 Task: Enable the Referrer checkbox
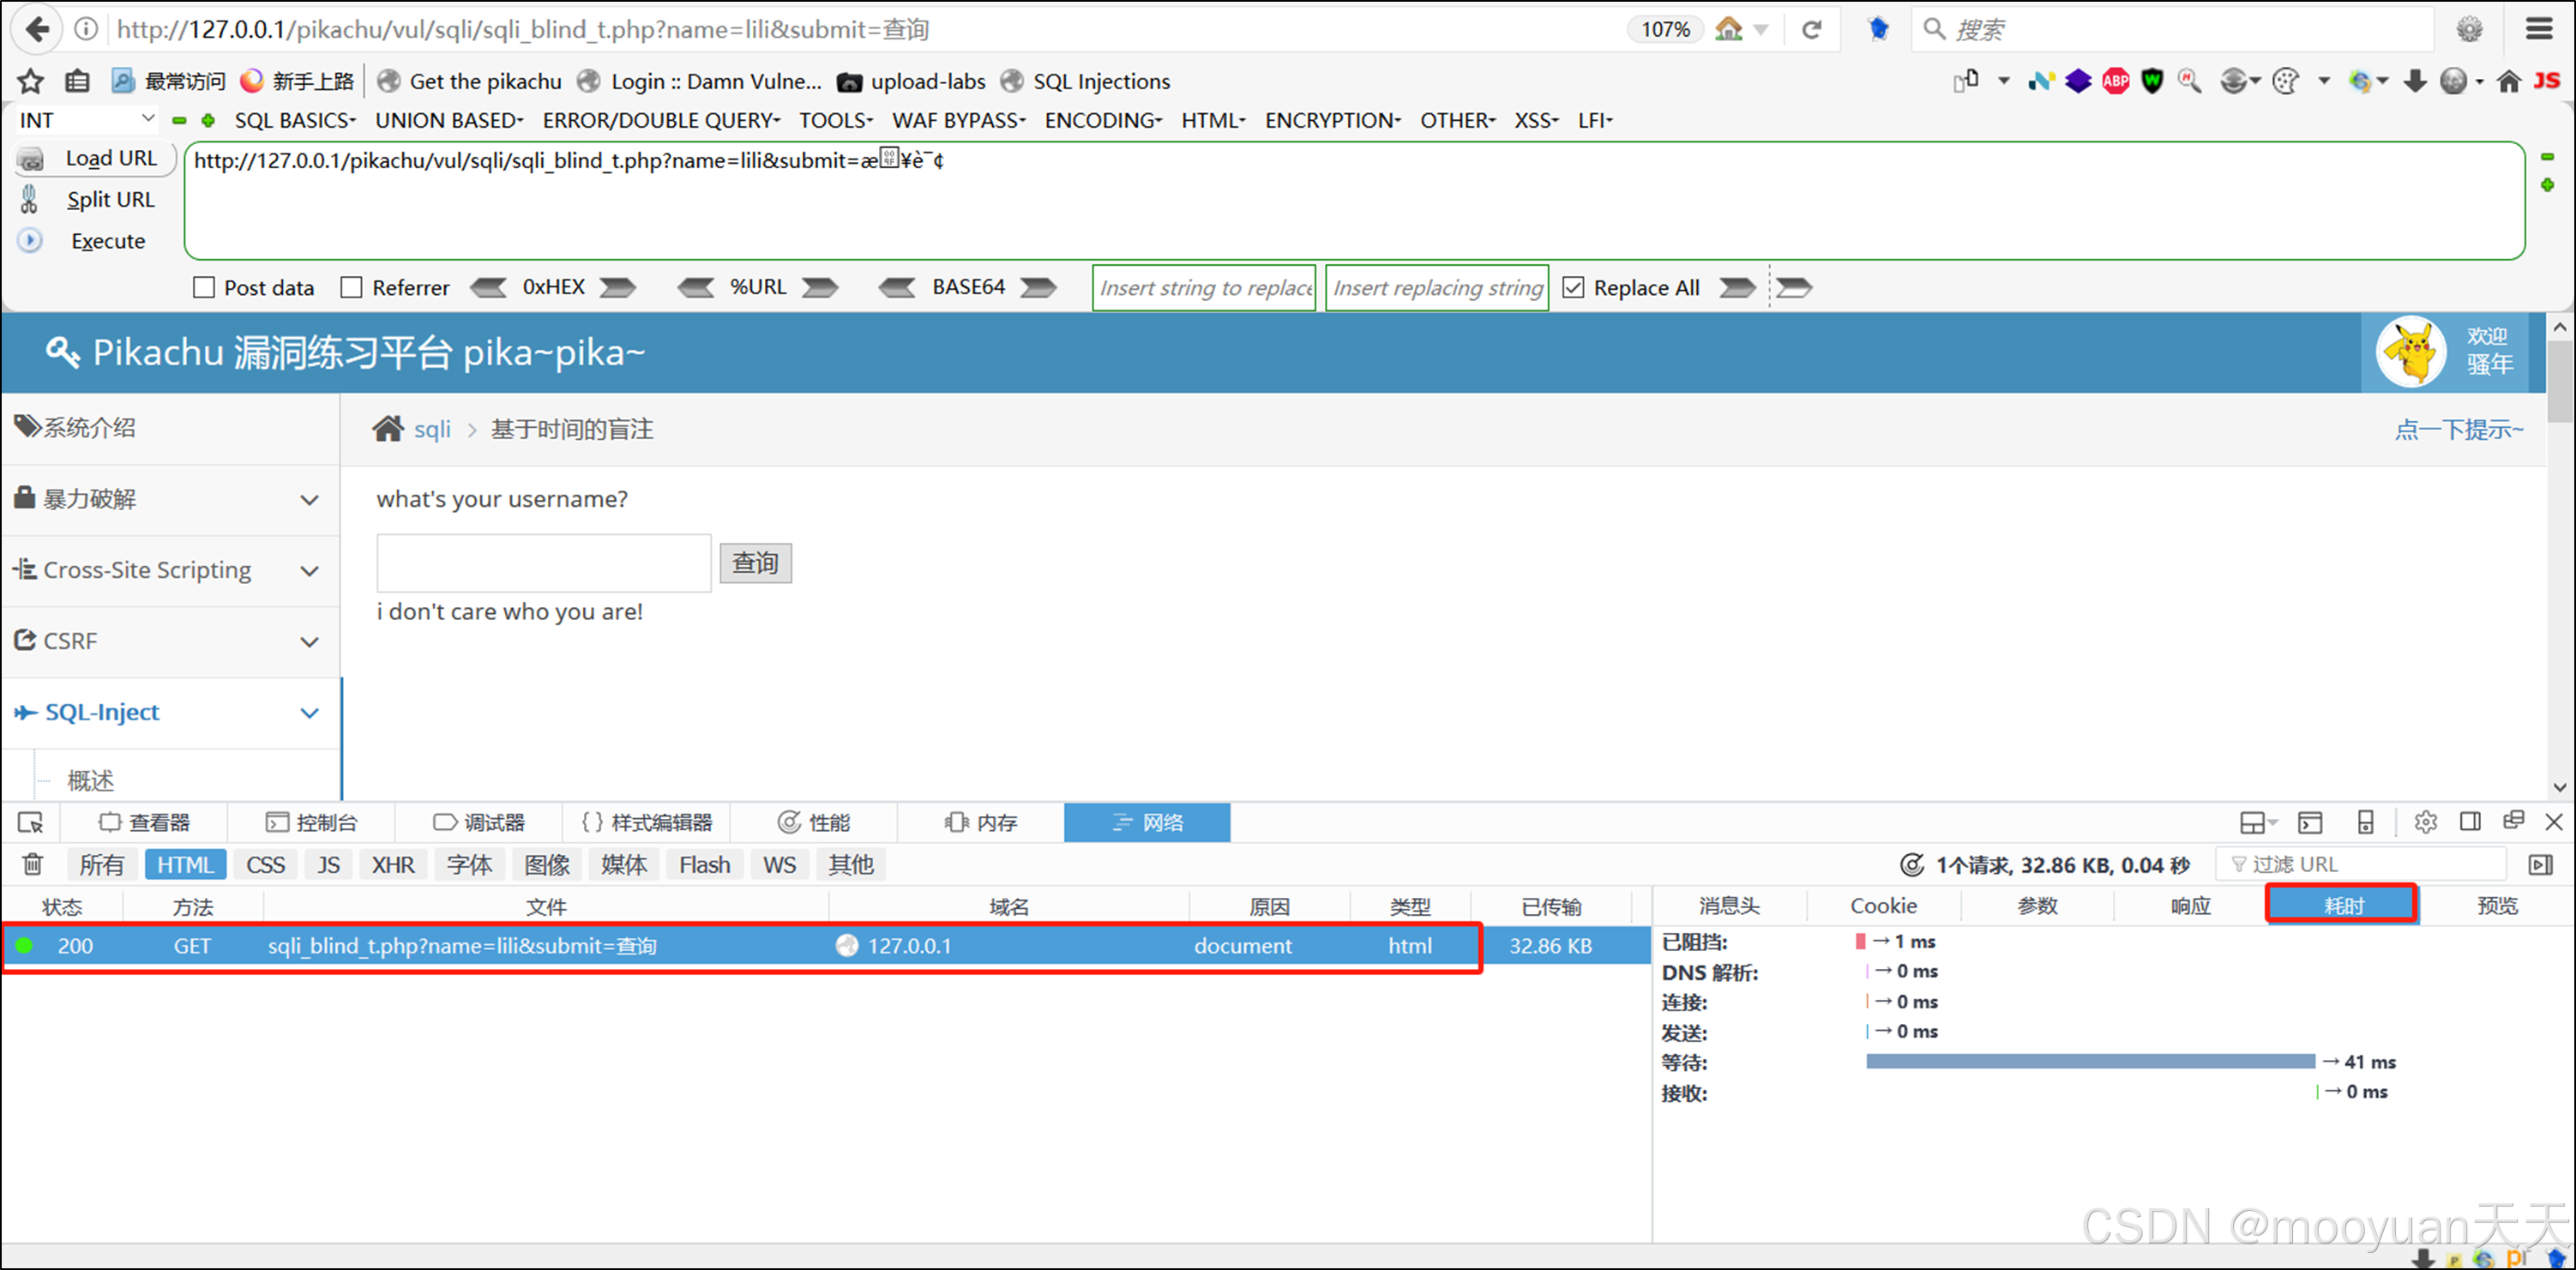pyautogui.click(x=352, y=288)
